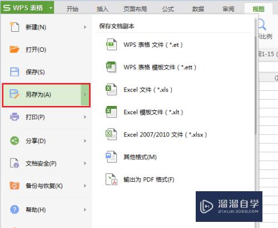The image size is (278, 228).
Task: Select the 备份与恢复(K) menu entry
Action: (x=46, y=186)
